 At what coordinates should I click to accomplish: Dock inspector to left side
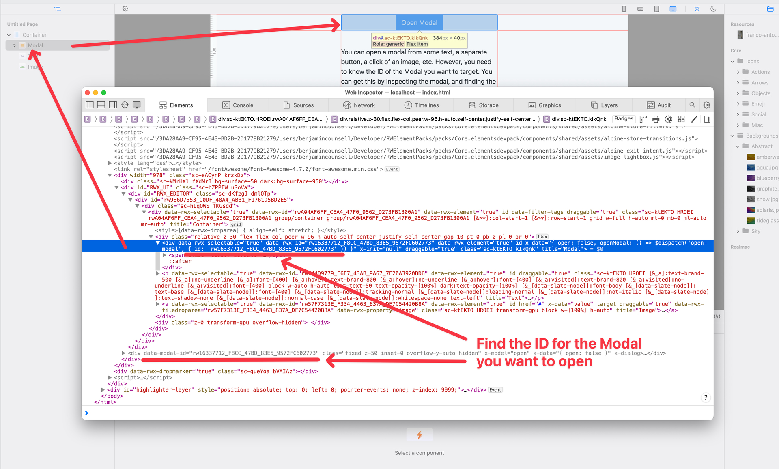pyautogui.click(x=90, y=105)
